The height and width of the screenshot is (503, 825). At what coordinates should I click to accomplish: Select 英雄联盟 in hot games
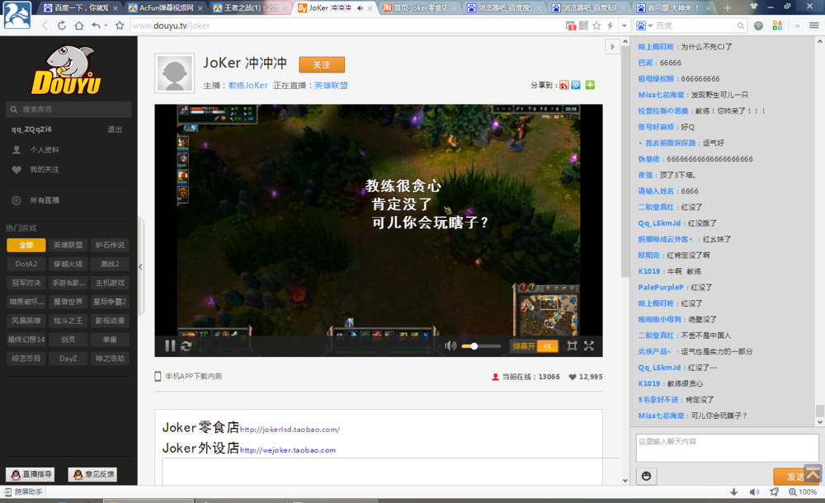(x=68, y=245)
